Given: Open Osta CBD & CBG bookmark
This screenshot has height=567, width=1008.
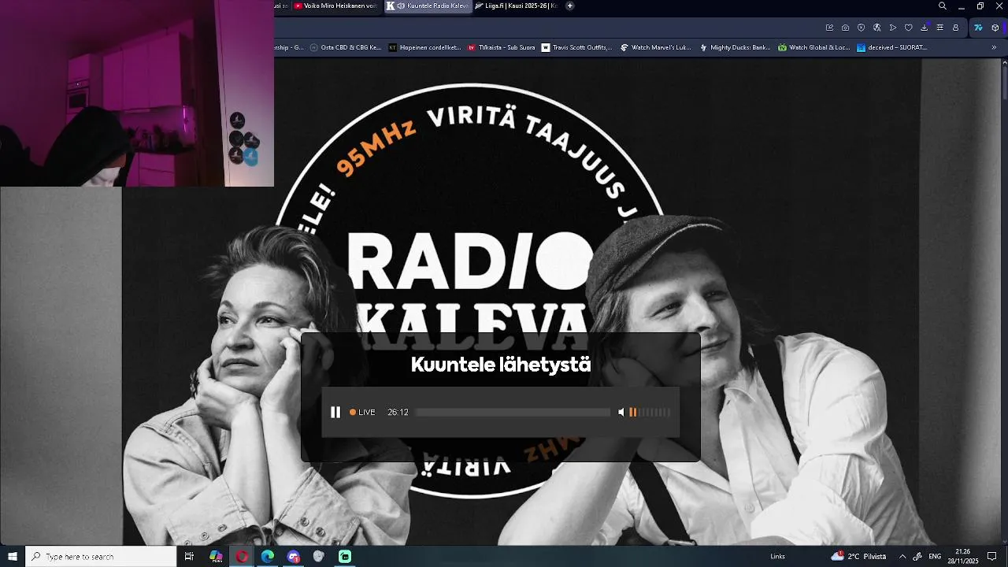Looking at the screenshot, I should pos(346,47).
